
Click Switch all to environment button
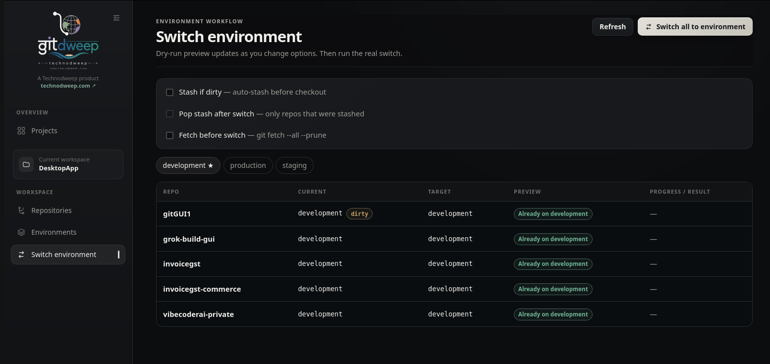point(695,27)
